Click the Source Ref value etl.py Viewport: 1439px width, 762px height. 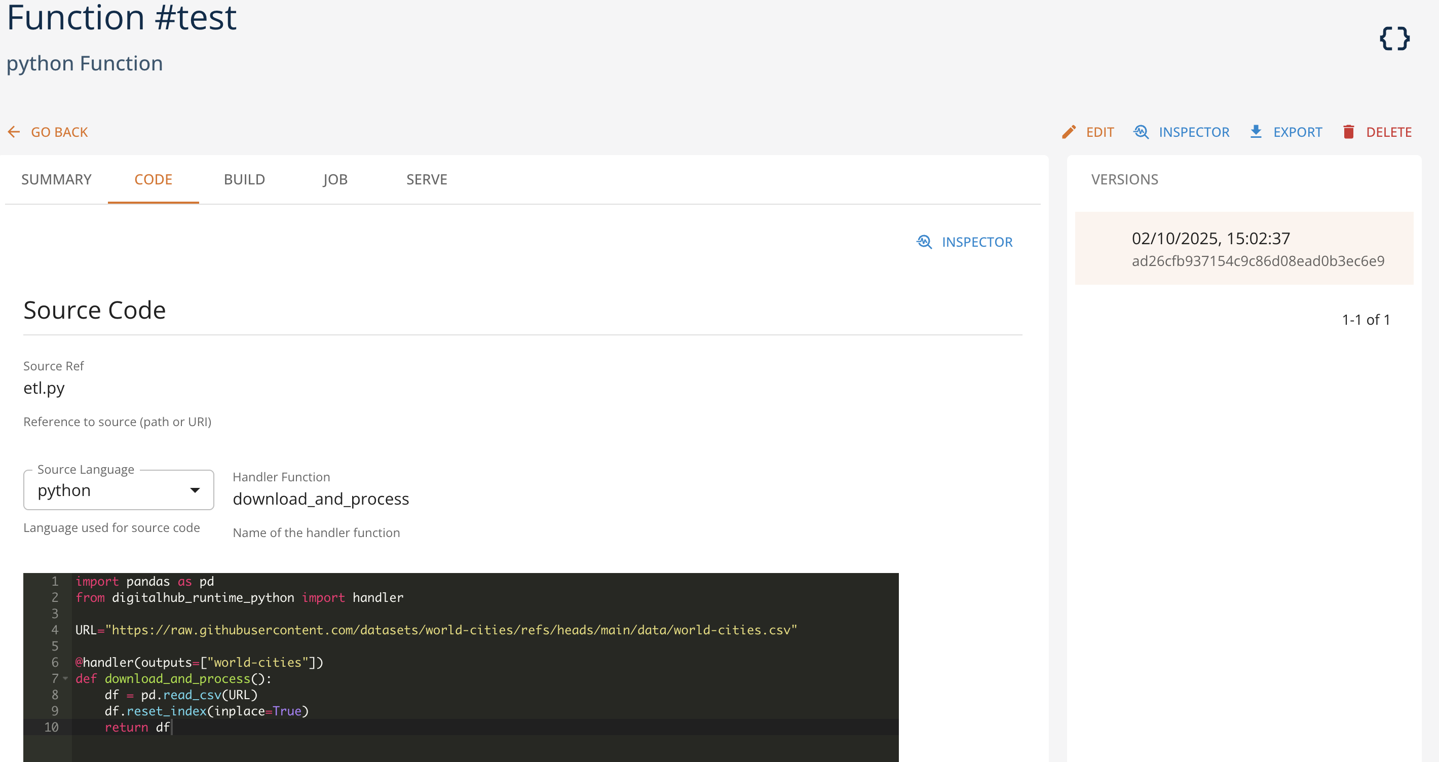(x=44, y=388)
